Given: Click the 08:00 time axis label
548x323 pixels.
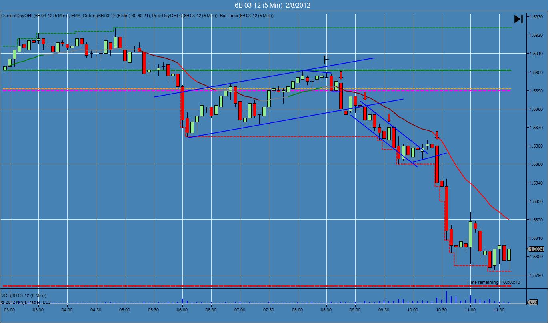Looking at the screenshot, I should click(298, 310).
